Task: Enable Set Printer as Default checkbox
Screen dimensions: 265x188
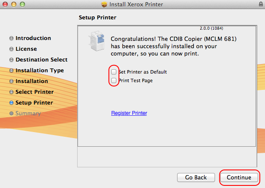Action: coord(114,72)
